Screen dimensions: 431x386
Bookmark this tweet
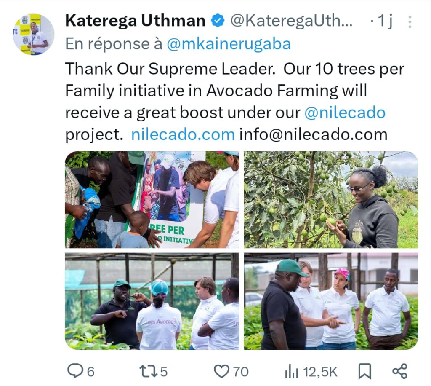click(364, 371)
